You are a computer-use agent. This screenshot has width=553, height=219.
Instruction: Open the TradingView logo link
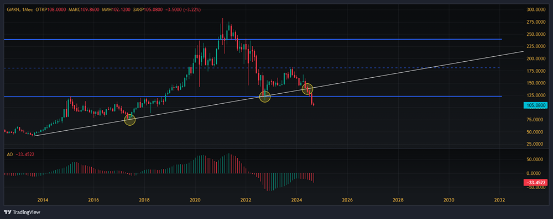coord(22,212)
